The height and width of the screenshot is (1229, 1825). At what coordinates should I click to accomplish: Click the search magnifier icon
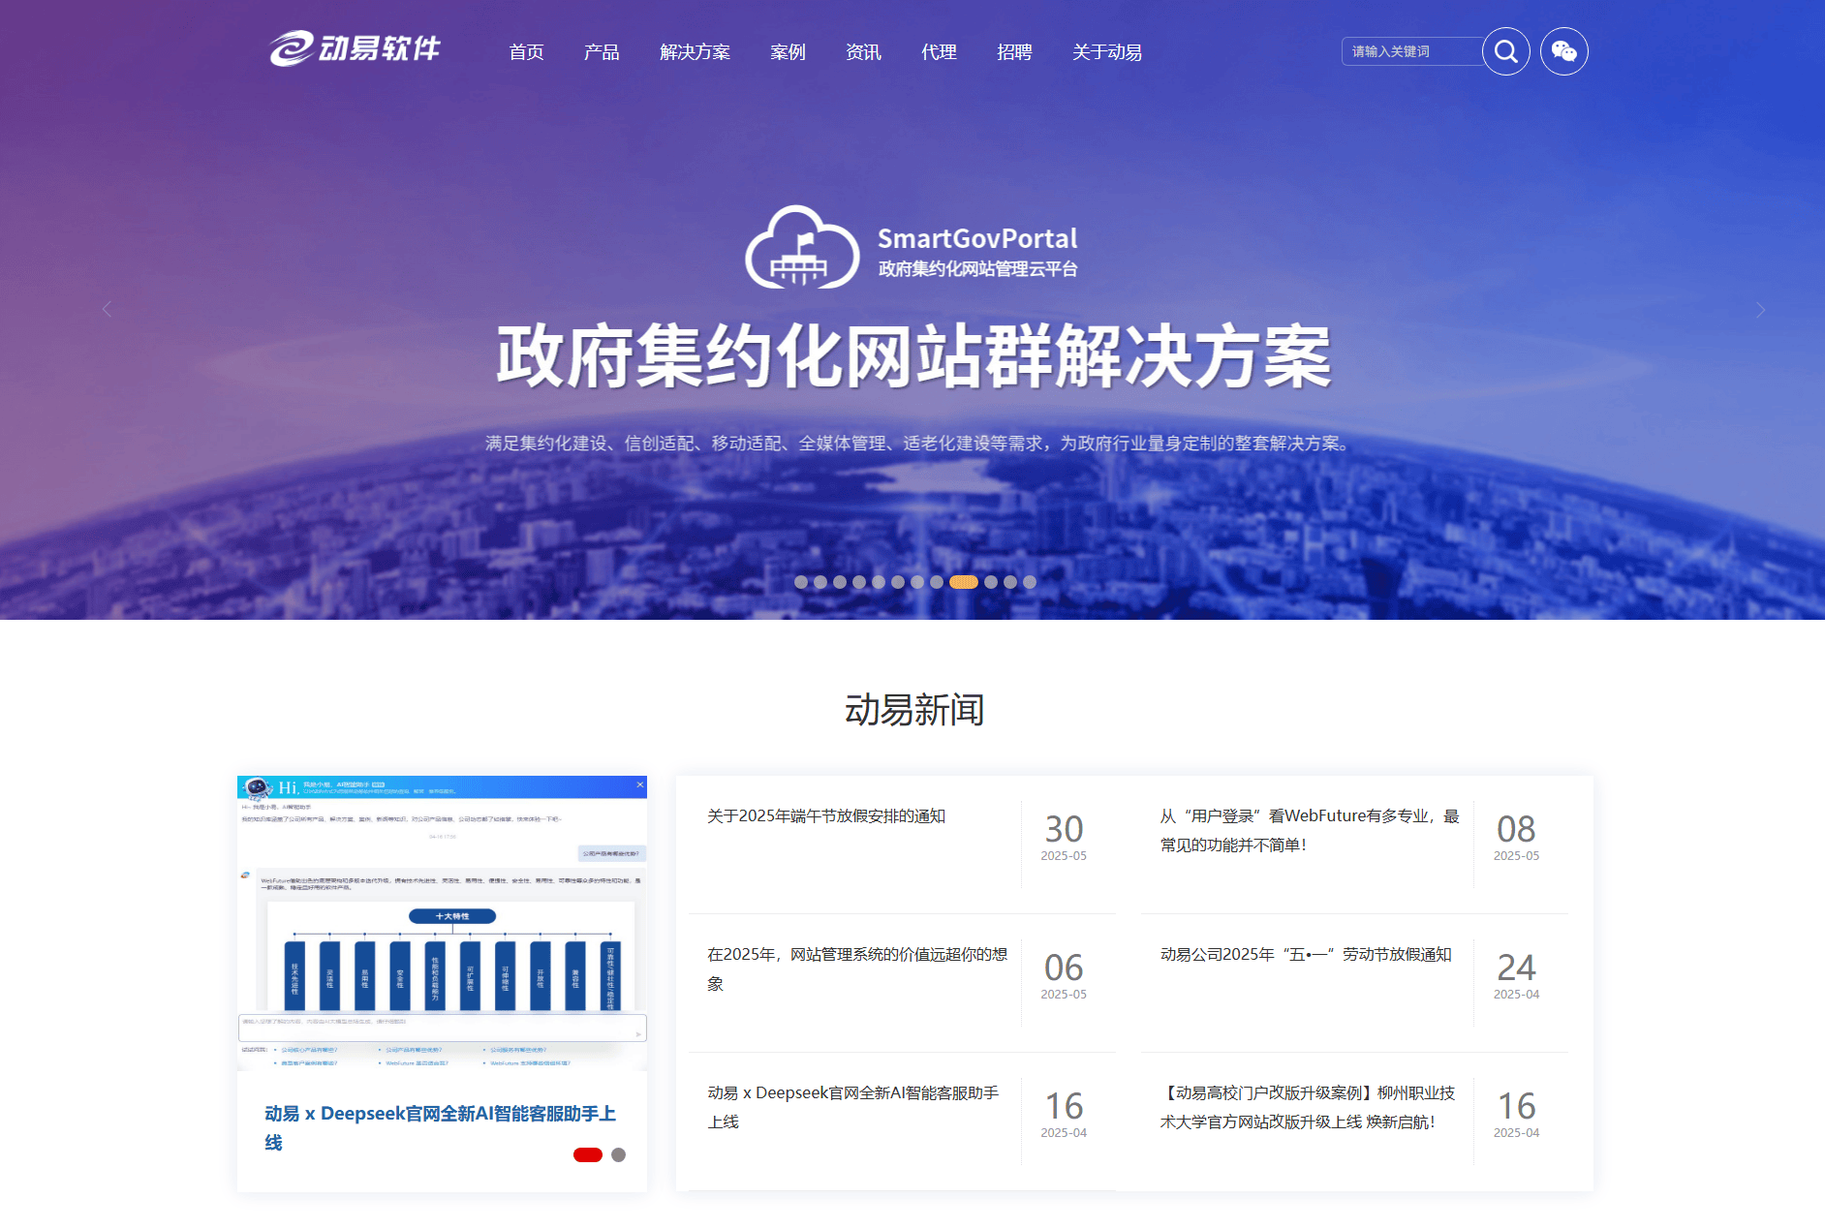[1506, 51]
